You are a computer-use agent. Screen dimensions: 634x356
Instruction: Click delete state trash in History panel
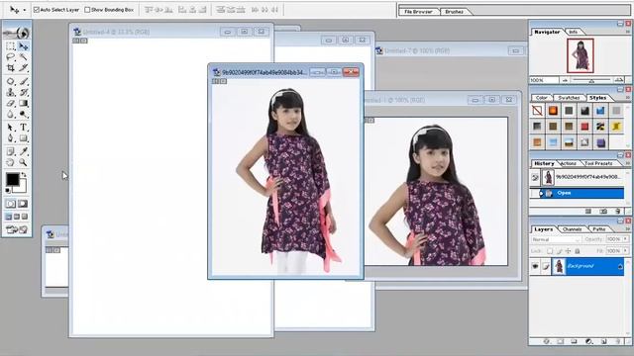[617, 211]
